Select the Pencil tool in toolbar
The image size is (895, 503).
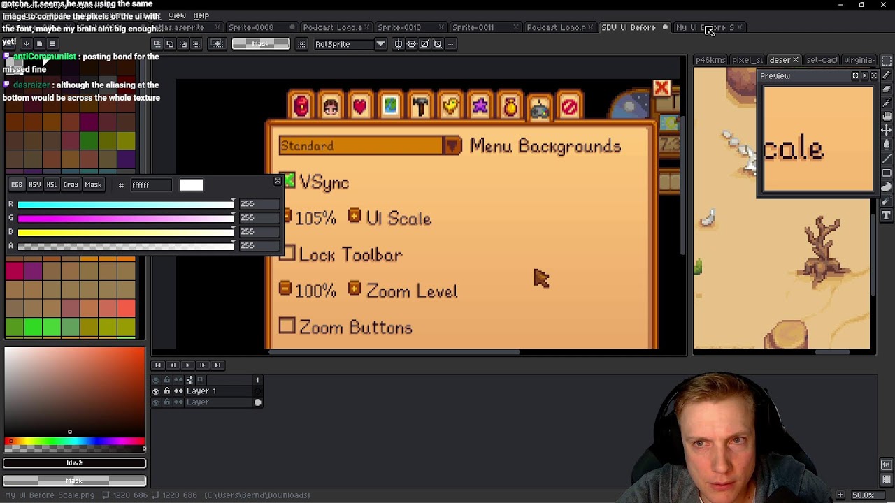[887, 75]
